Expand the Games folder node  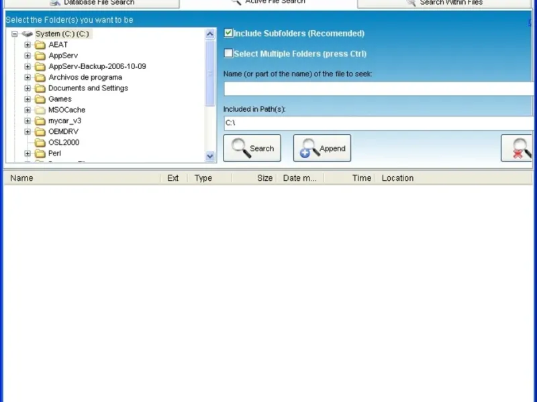(x=28, y=99)
